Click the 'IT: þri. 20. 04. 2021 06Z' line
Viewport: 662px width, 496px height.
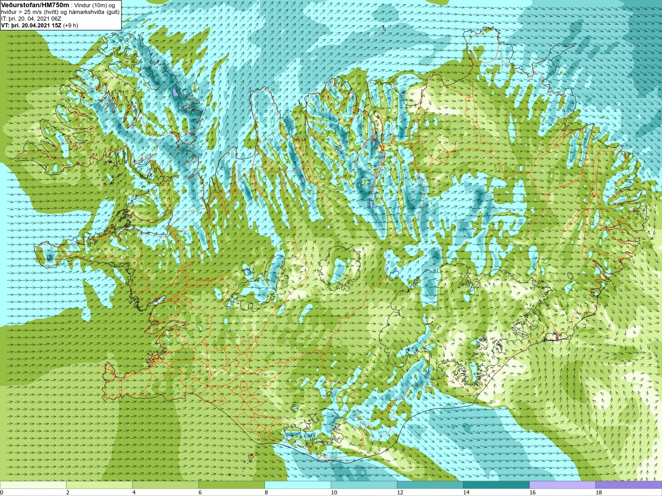[31, 19]
